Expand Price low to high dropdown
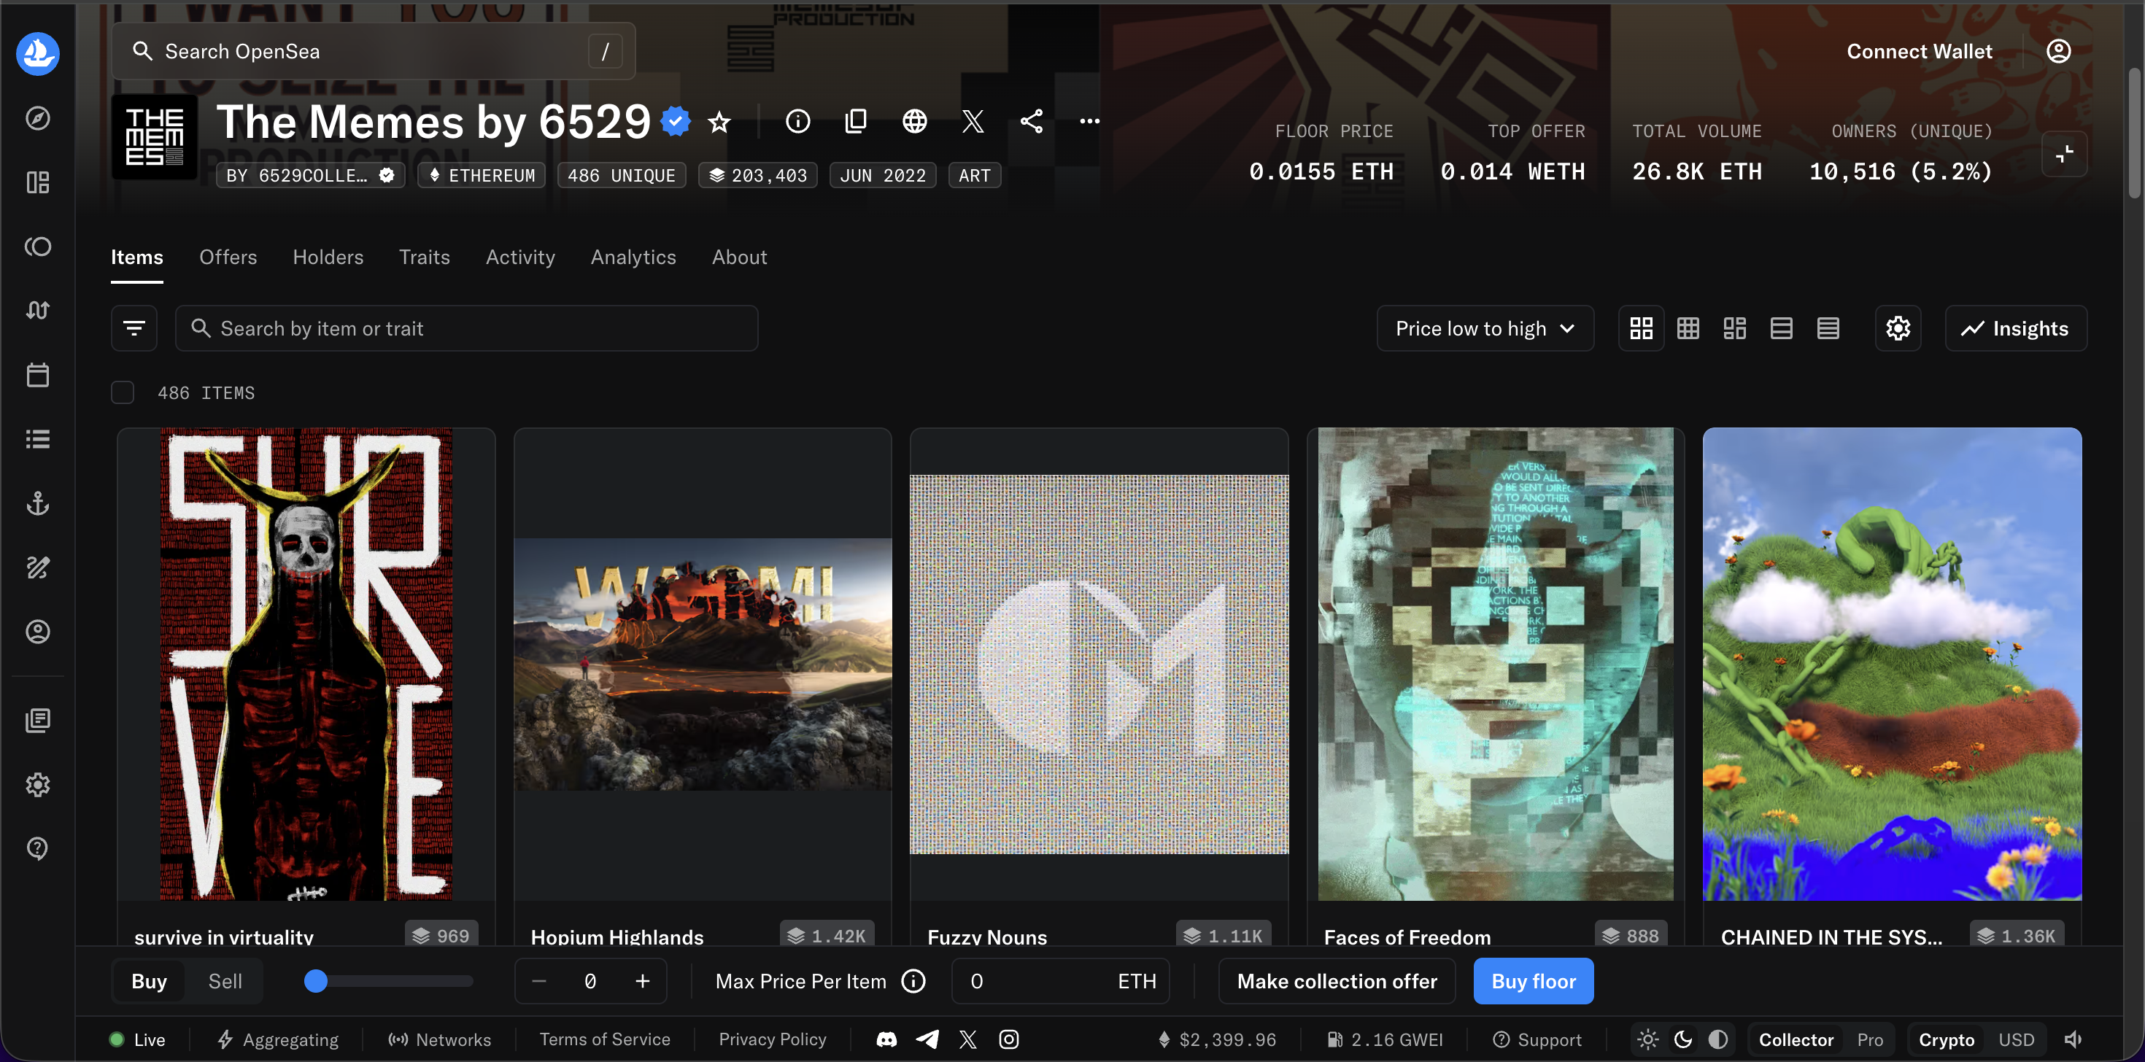Viewport: 2145px width, 1062px height. click(1485, 328)
